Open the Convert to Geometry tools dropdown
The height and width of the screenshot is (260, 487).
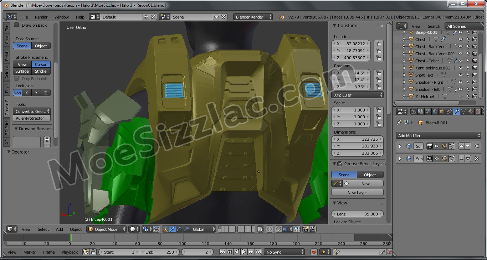(x=32, y=111)
